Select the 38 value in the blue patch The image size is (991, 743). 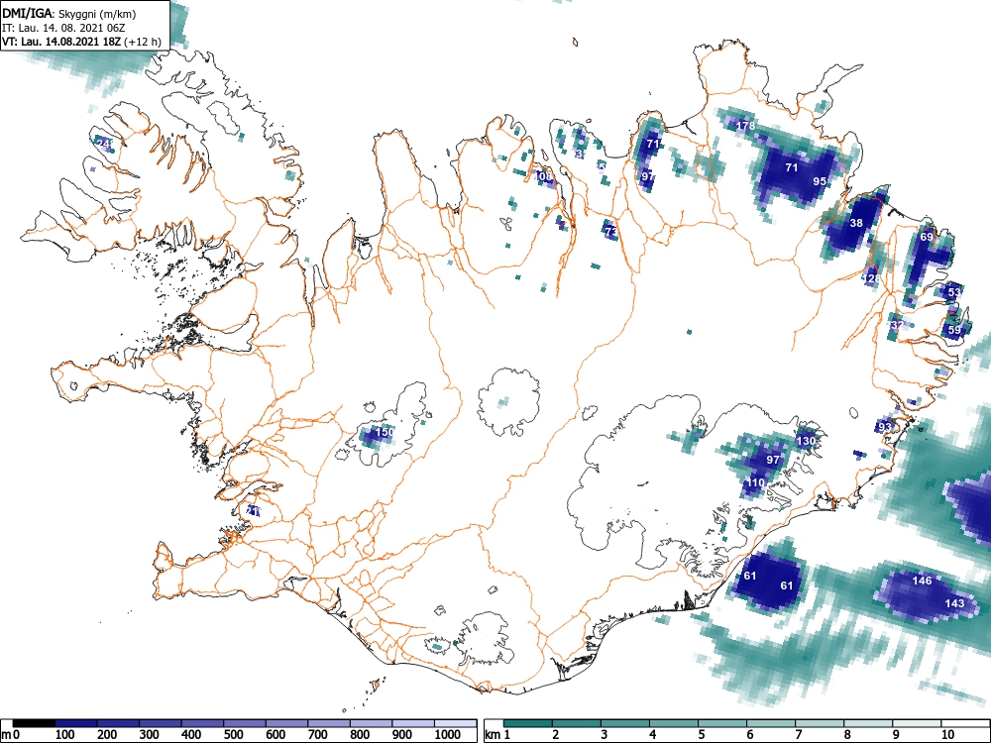coord(856,223)
